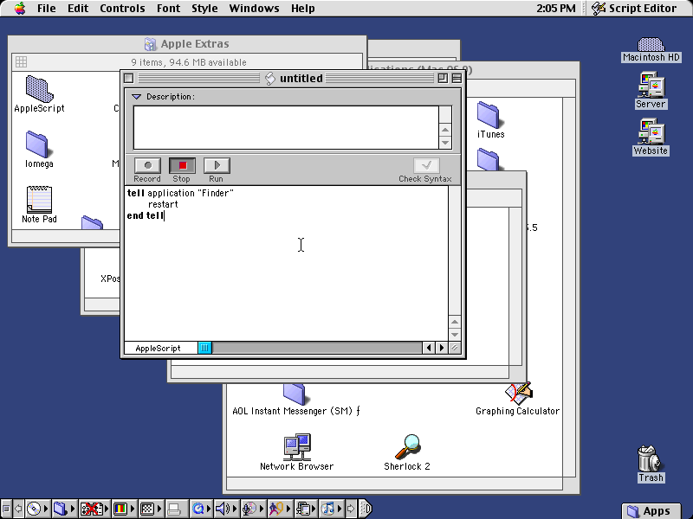This screenshot has height=519, width=693.
Task: Open the Remote Access control strip module
Action: 307,509
